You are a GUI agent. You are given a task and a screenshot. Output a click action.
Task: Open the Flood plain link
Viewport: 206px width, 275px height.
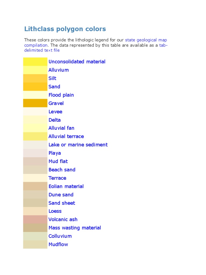(61, 95)
